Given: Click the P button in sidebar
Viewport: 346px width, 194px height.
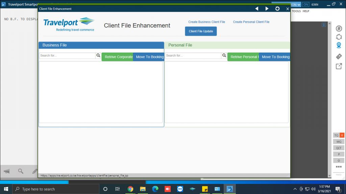Looking at the screenshot, I should [x=339, y=154].
